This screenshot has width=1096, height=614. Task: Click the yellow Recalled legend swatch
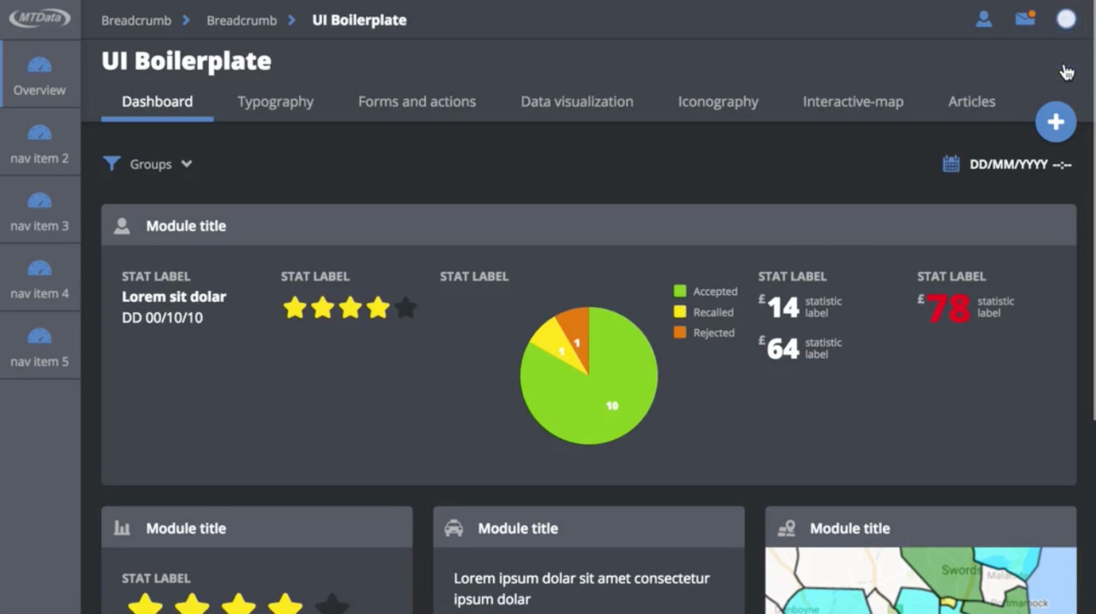(680, 312)
